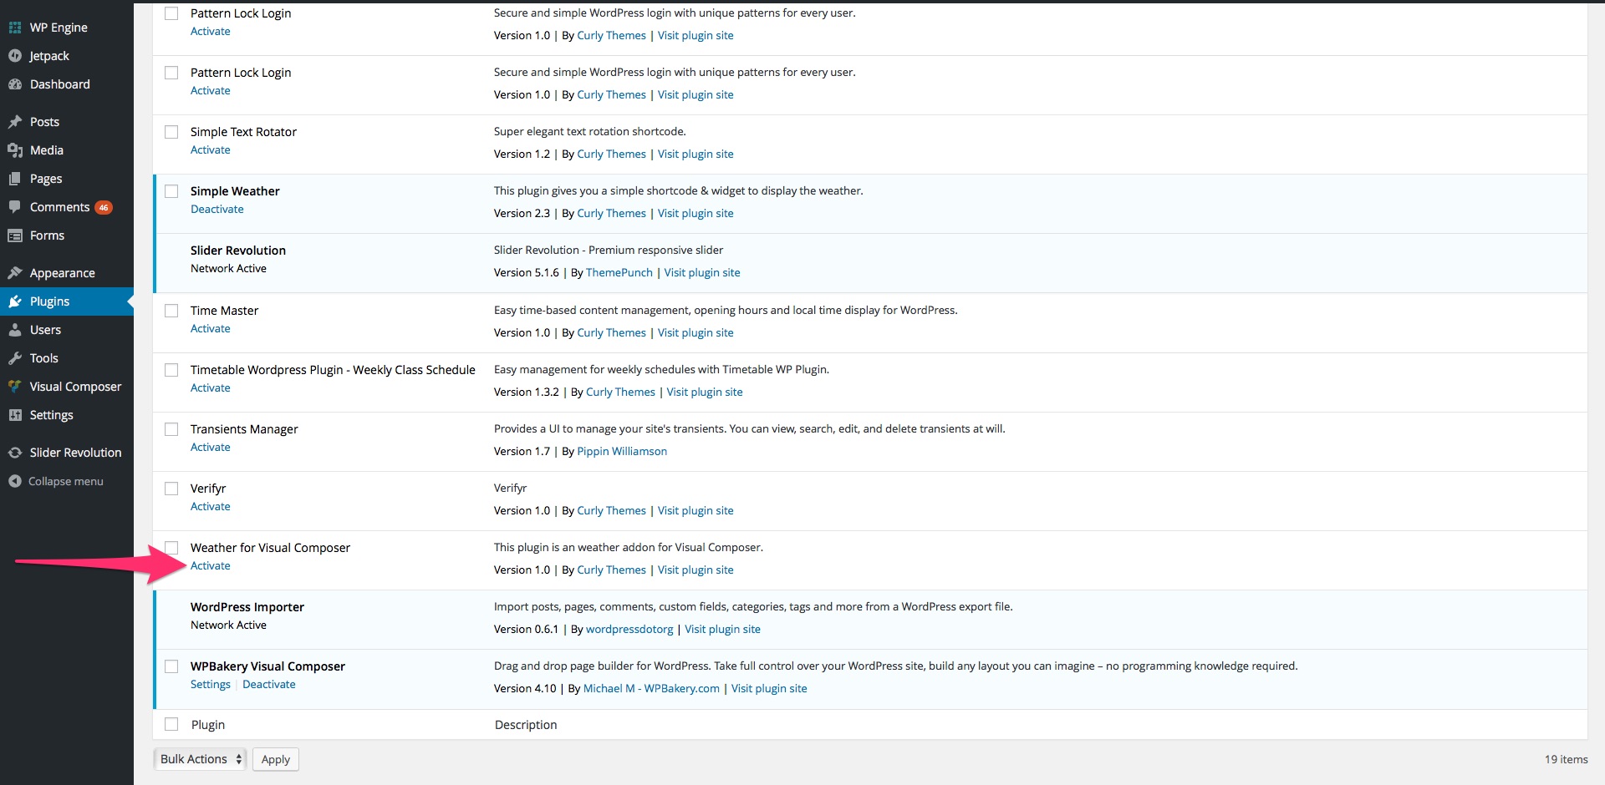Click the Posts pin icon

pos(15,122)
